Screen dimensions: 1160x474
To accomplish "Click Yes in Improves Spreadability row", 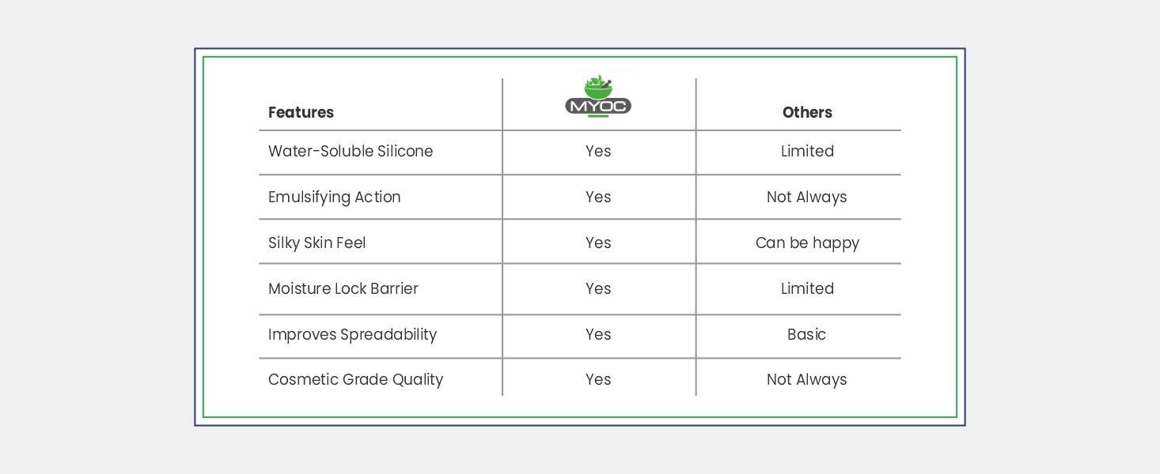I will coord(598,335).
